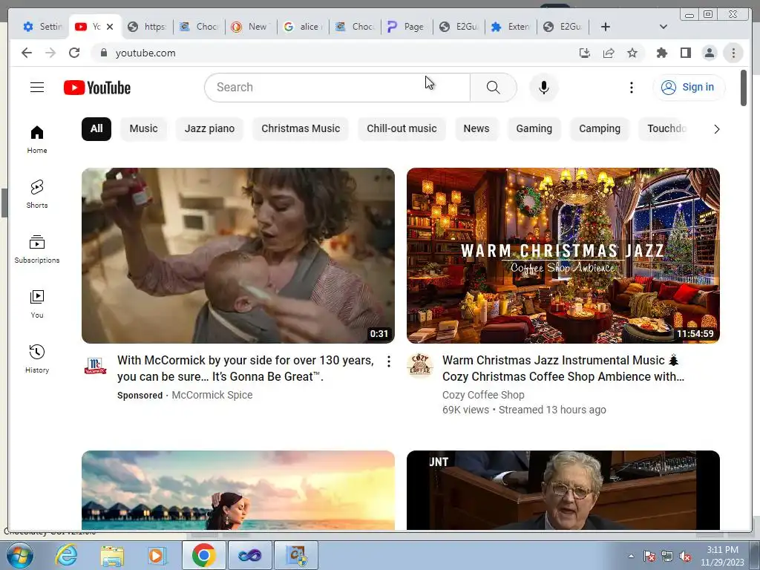The width and height of the screenshot is (760, 570).
Task: Share this page via address bar icon
Action: [609, 53]
